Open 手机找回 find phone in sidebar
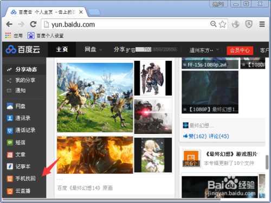Image resolution: width=271 pixels, height=203 pixels. [21, 179]
